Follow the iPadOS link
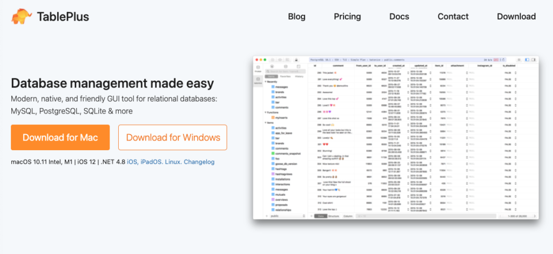Screen dimensions: 553x254 tap(152, 162)
